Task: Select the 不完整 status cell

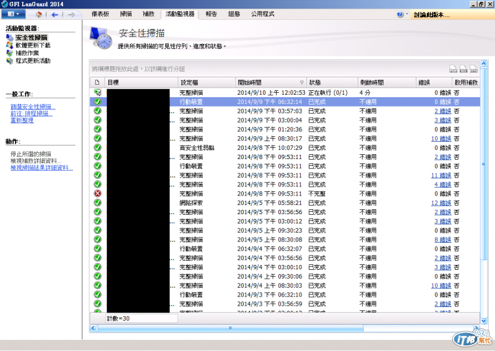Action: (x=317, y=194)
